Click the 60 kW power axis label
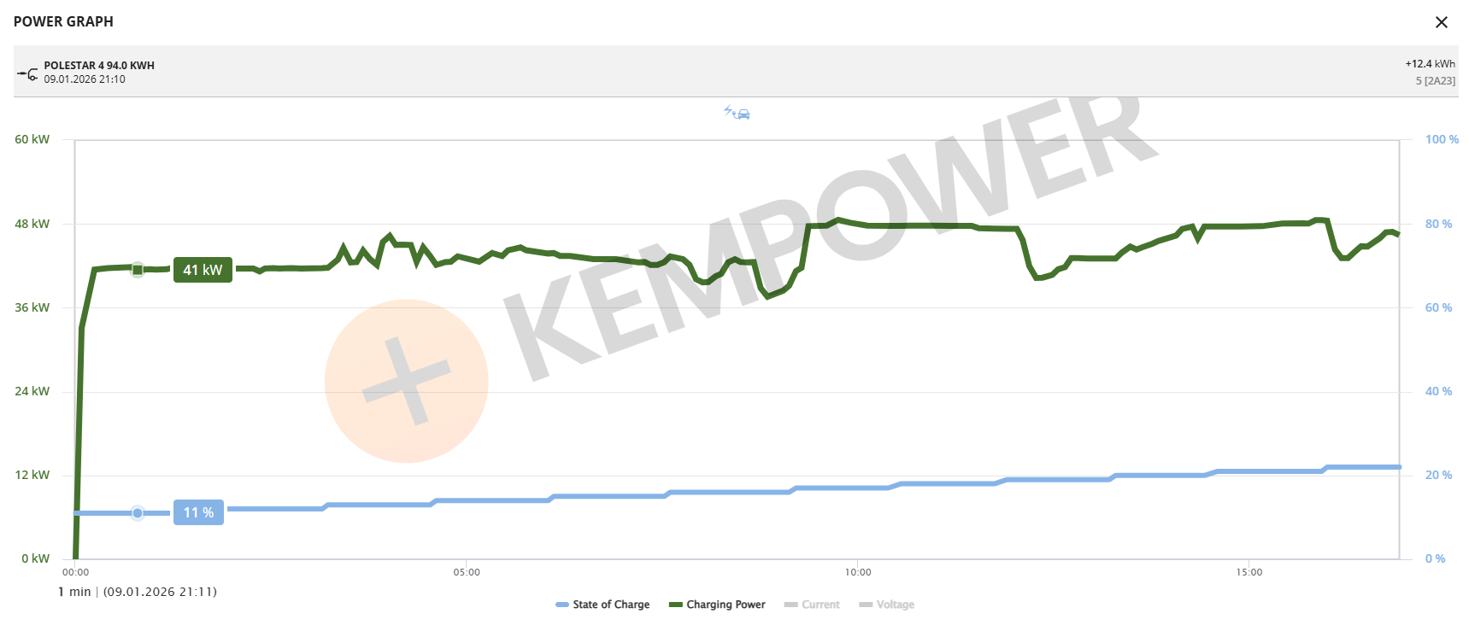 [x=32, y=139]
